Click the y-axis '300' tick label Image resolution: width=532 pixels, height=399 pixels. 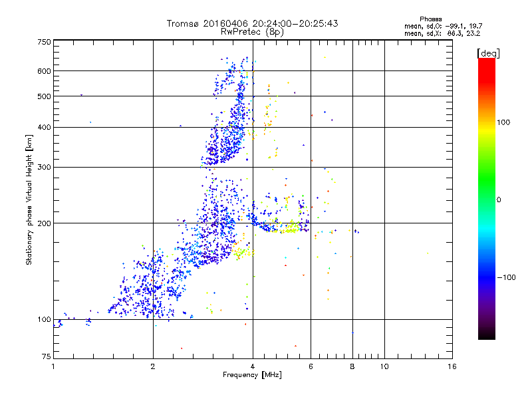[44, 168]
